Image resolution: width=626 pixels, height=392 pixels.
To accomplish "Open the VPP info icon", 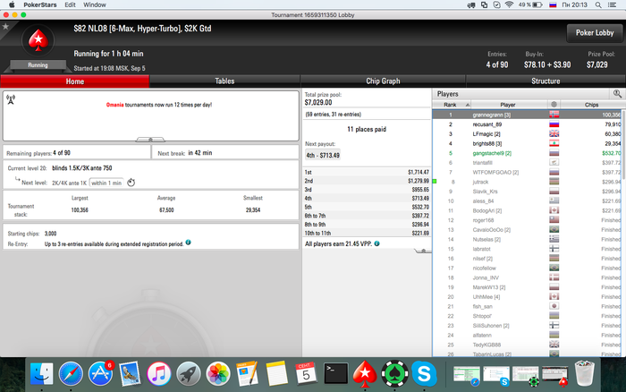I will (x=376, y=243).
